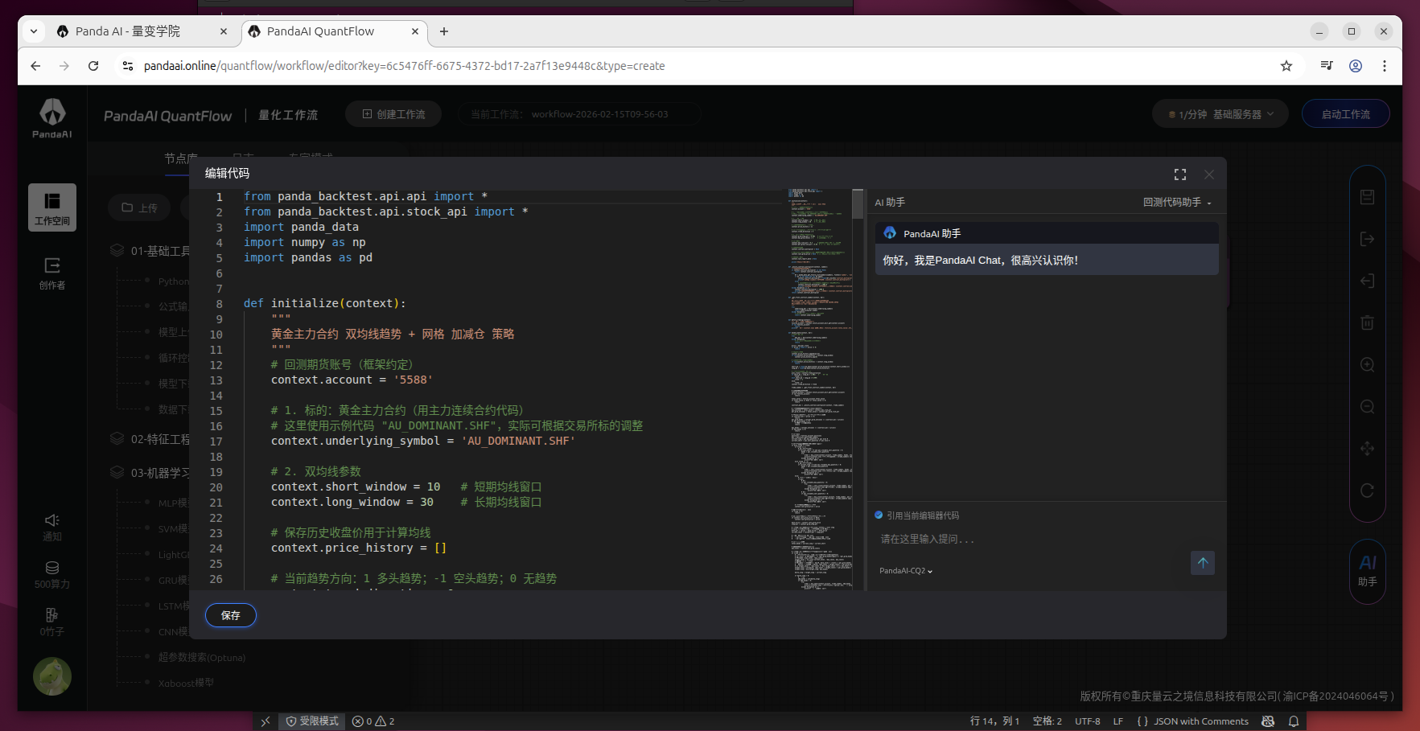Click the browser address bar URL

click(x=404, y=66)
